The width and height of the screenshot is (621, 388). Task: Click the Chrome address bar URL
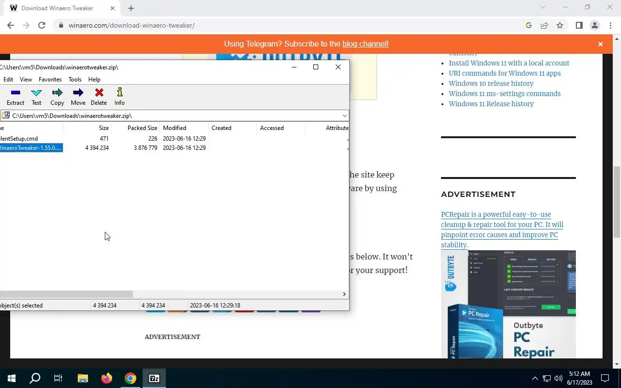click(x=131, y=25)
